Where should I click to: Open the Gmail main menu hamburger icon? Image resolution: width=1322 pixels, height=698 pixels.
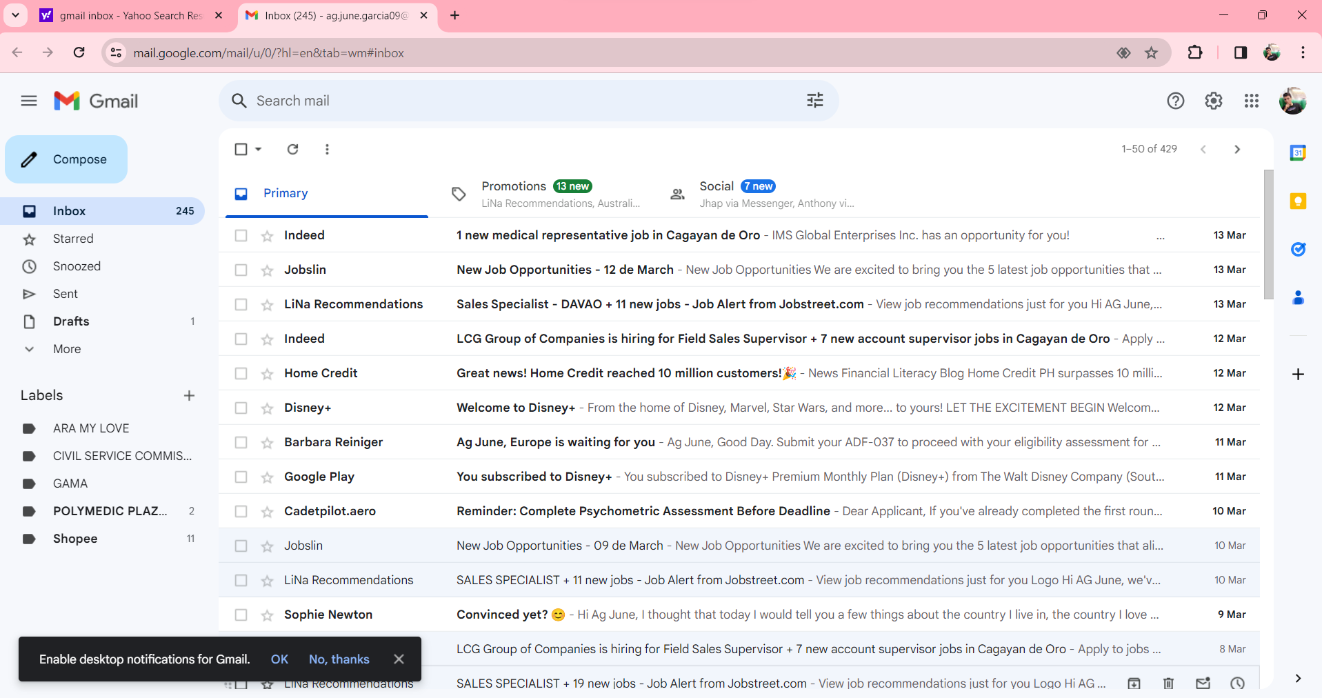tap(29, 101)
